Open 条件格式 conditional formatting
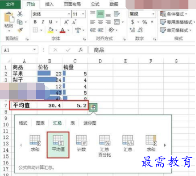Image resolution: width=196 pixels, height=176 pixels. pyautogui.click(x=174, y=14)
